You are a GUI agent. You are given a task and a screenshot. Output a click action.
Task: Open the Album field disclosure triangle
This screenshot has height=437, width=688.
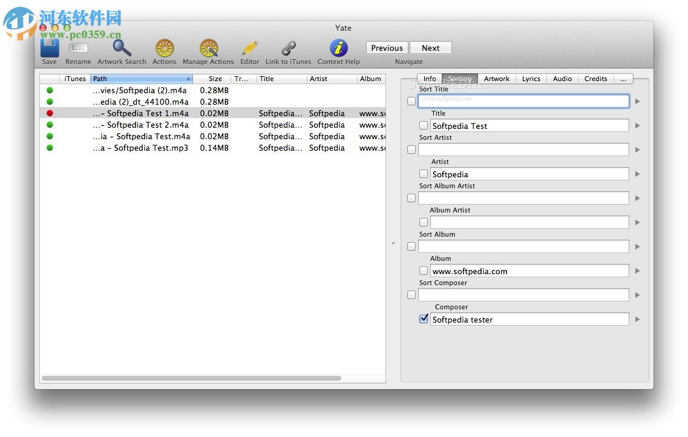[x=637, y=271]
